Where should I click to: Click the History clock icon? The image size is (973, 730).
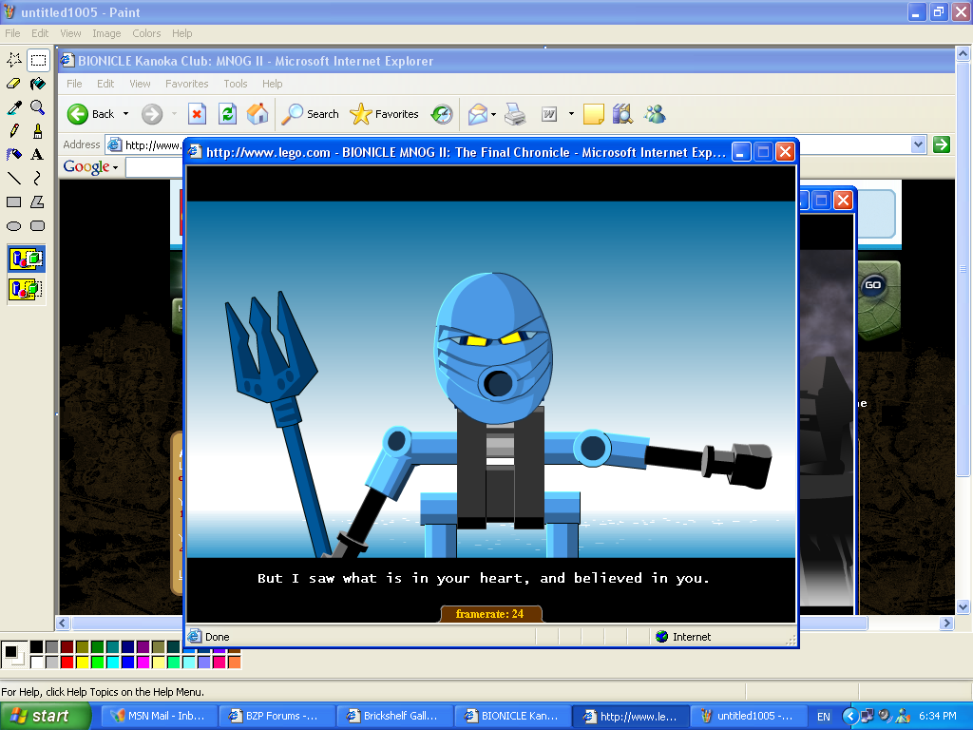tap(442, 114)
